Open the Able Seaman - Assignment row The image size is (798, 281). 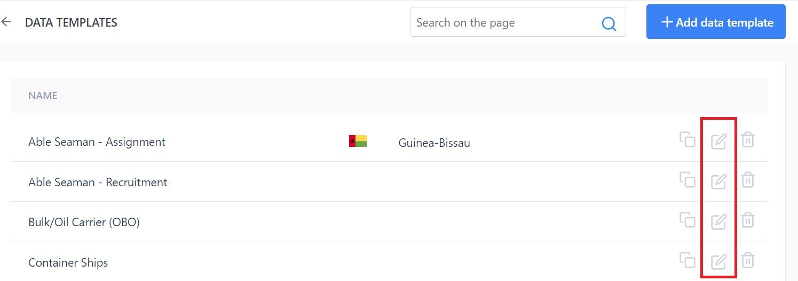[x=389, y=142]
